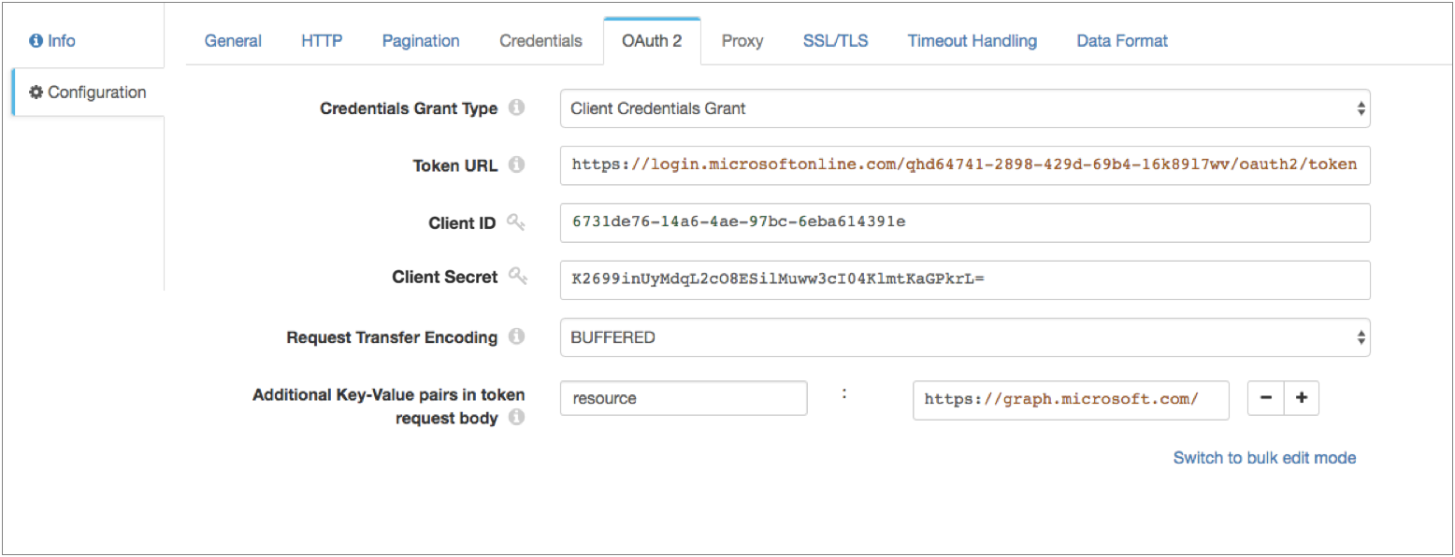Click info tooltip beside Token URL label

(516, 165)
